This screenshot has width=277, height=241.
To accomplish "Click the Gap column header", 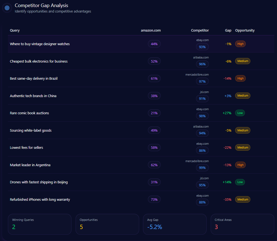I will click(x=228, y=30).
